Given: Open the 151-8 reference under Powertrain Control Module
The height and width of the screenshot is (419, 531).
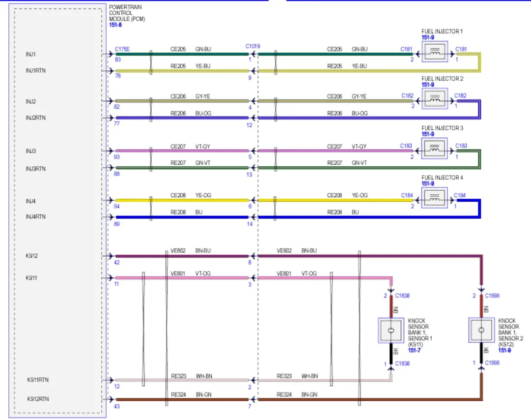Looking at the screenshot, I should point(115,25).
